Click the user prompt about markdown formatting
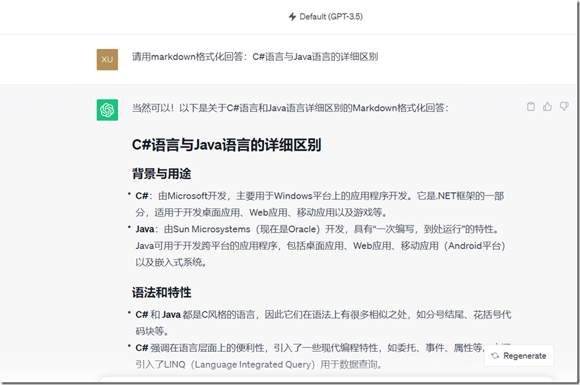 tap(255, 57)
